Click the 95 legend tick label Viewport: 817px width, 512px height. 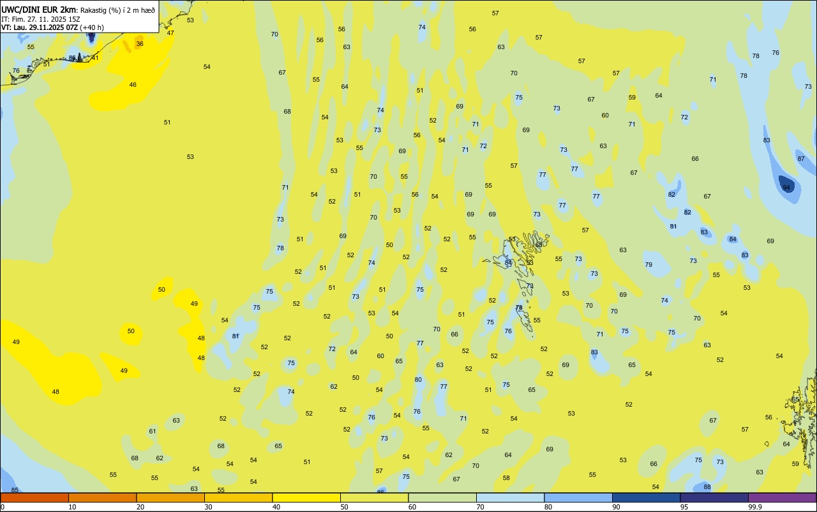pyautogui.click(x=684, y=507)
